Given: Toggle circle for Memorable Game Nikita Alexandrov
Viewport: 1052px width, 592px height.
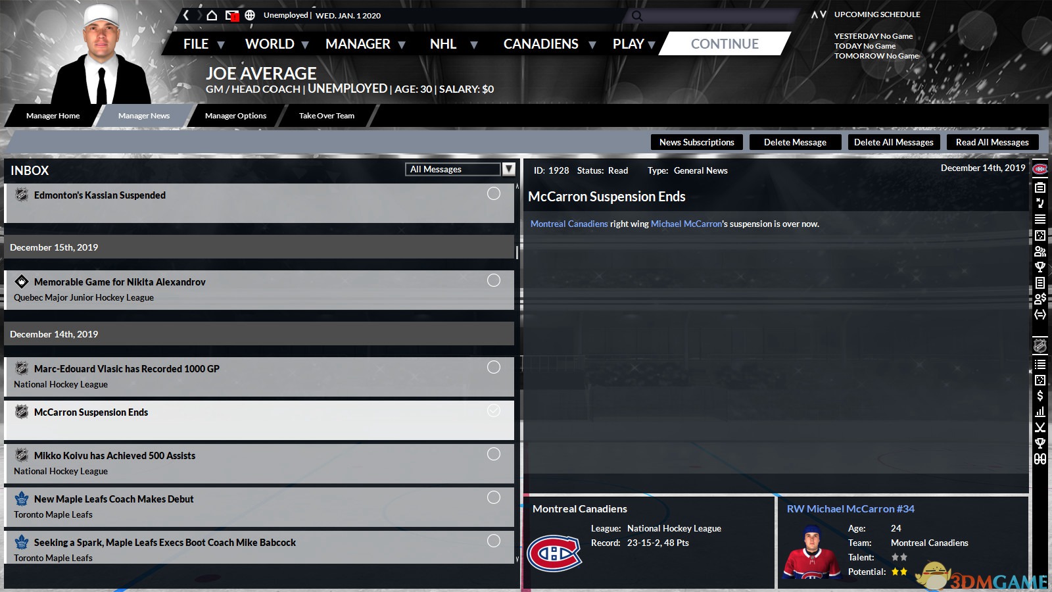Looking at the screenshot, I should pos(494,280).
